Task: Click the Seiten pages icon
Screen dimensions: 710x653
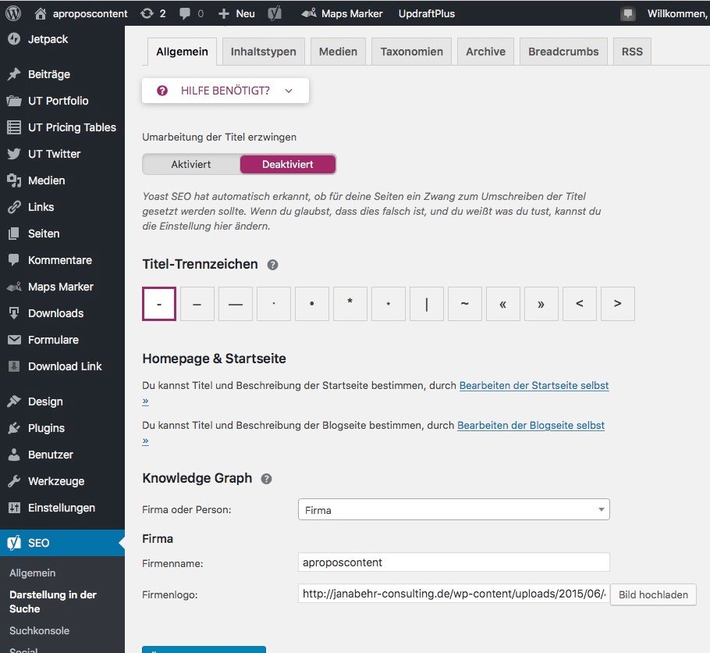Action: [x=14, y=234]
